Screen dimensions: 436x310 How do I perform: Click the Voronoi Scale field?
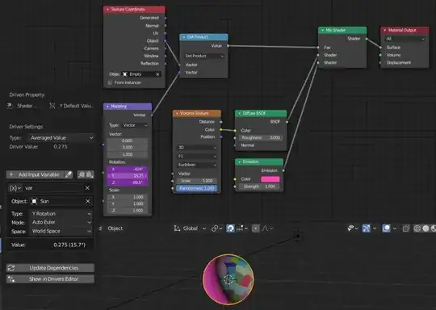(x=197, y=181)
